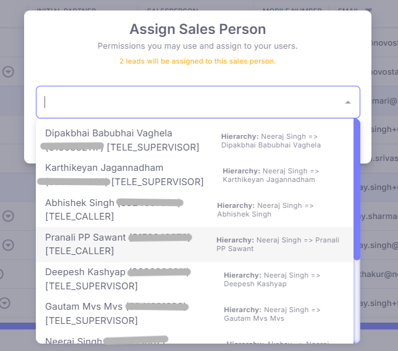This screenshot has height=351, width=398.
Task: Click the Email column sort arrow
Action: point(370,10)
